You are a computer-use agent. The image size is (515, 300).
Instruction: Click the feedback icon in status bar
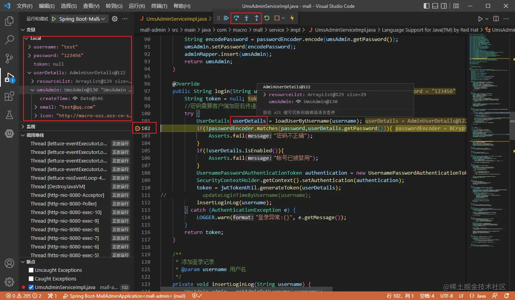coord(496,296)
